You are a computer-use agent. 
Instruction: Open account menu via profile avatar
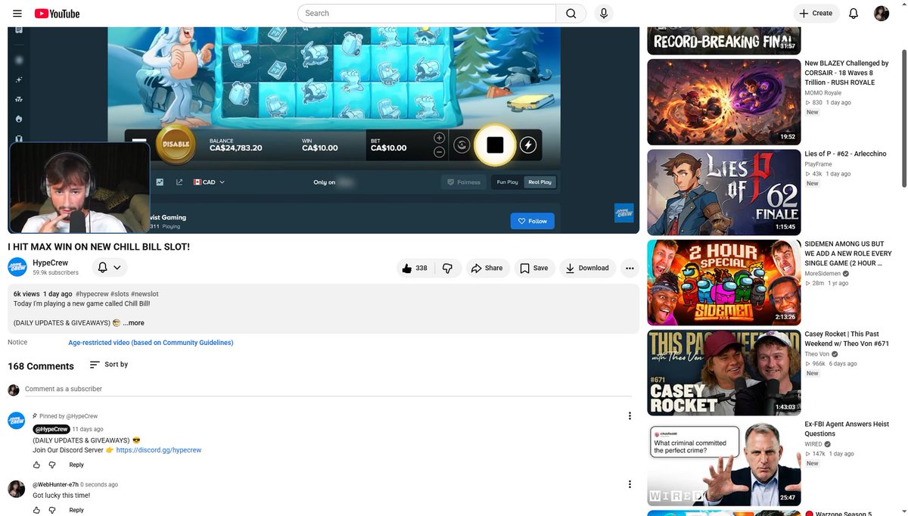coord(882,14)
